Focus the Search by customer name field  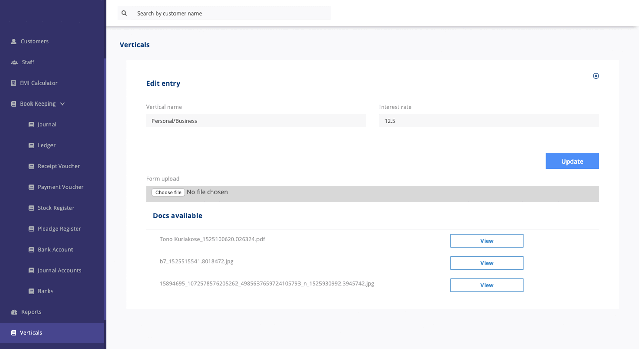tap(230, 13)
